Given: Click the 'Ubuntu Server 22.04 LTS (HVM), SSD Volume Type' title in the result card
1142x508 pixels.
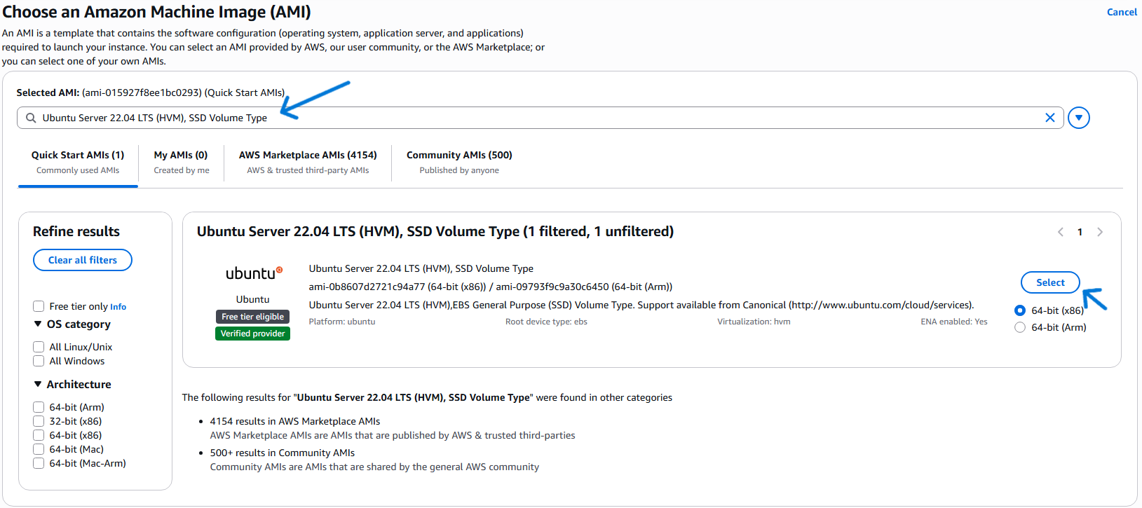Looking at the screenshot, I should tap(421, 268).
